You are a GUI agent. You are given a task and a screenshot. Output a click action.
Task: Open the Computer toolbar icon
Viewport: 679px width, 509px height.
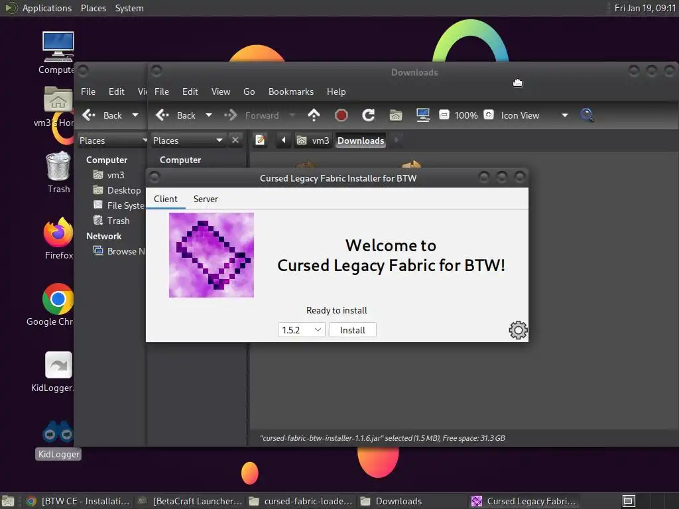click(422, 115)
